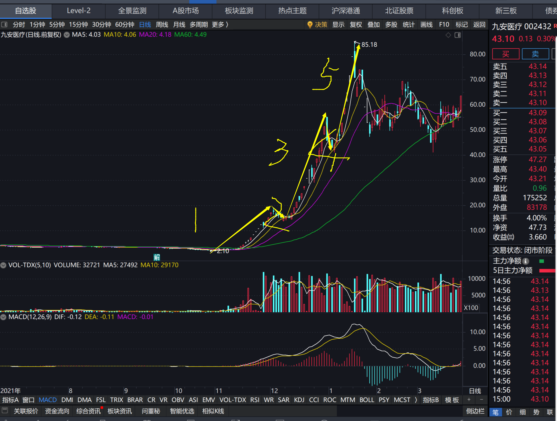Switch to the 周线 weekly period tab
557x421 pixels.
pos(162,25)
